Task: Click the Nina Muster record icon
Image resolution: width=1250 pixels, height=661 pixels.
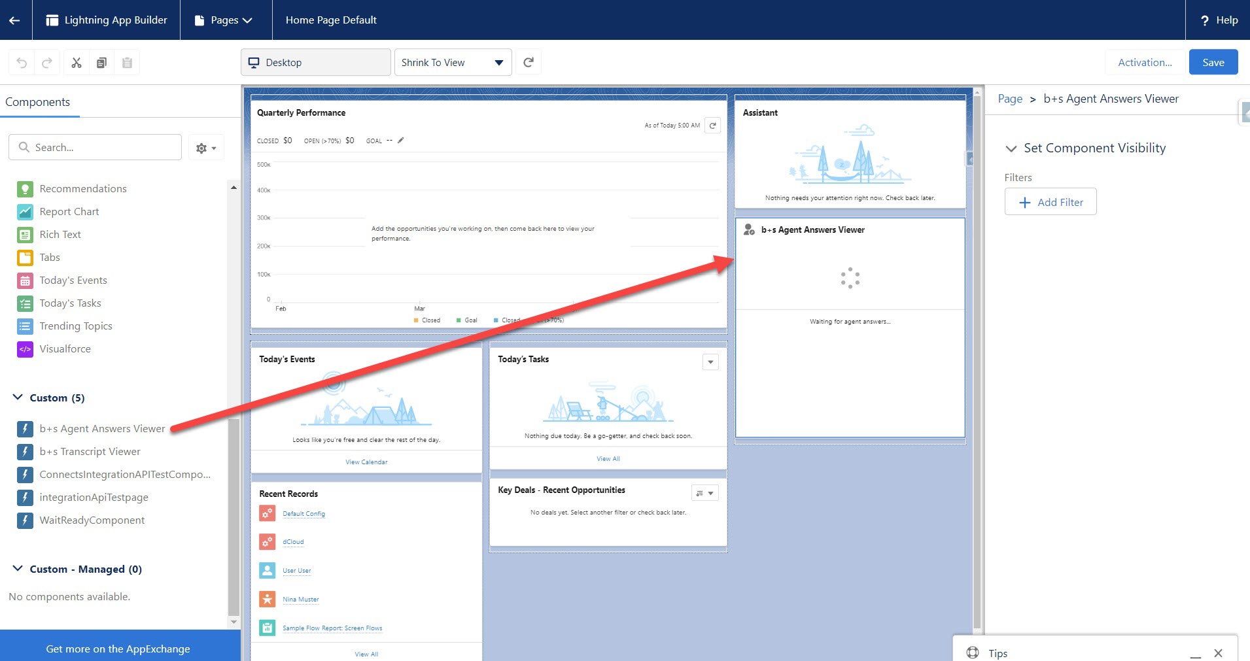Action: click(267, 599)
